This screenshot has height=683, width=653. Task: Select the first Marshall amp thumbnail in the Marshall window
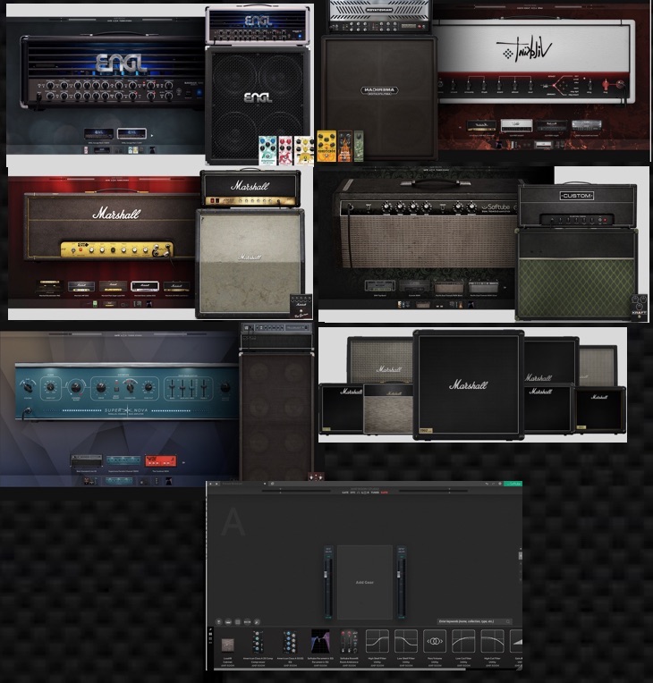(49, 287)
